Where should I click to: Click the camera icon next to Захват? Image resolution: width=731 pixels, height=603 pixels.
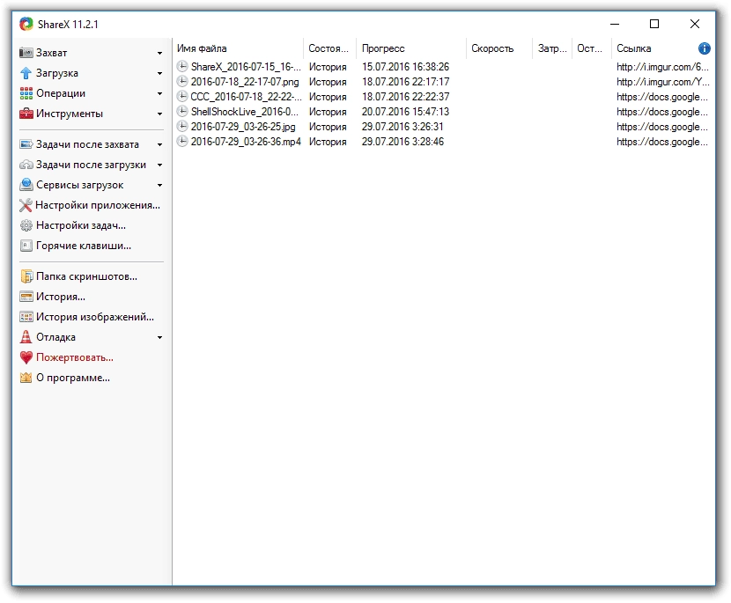(x=26, y=53)
